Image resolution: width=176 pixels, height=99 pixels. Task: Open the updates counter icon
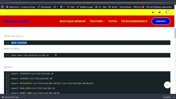[56, 7]
